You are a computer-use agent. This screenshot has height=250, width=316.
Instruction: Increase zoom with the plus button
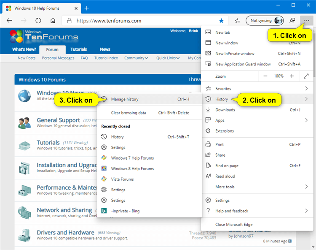click(292, 76)
